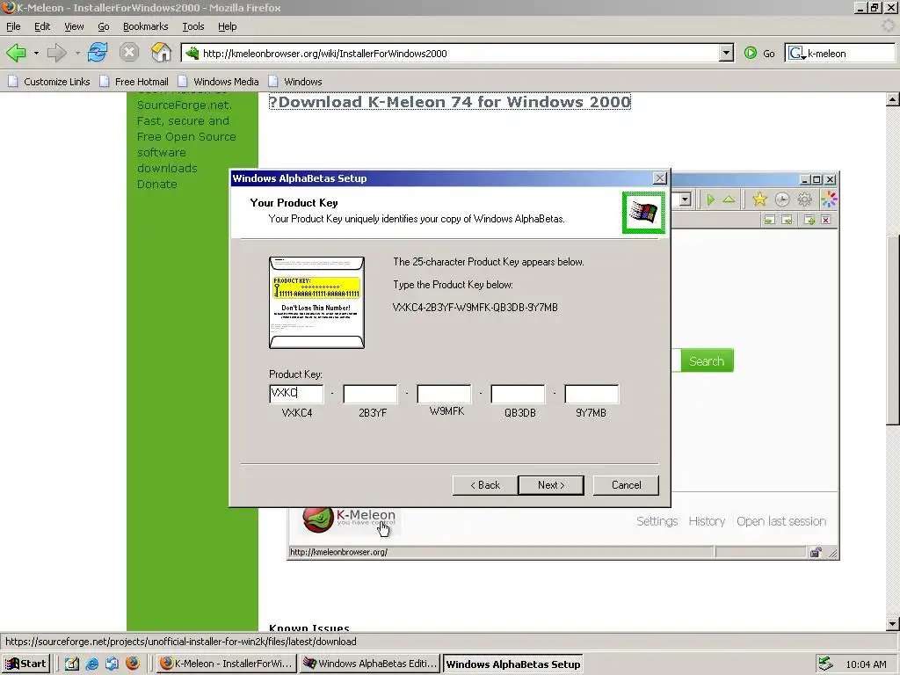Click the green Go button icon

pos(751,54)
